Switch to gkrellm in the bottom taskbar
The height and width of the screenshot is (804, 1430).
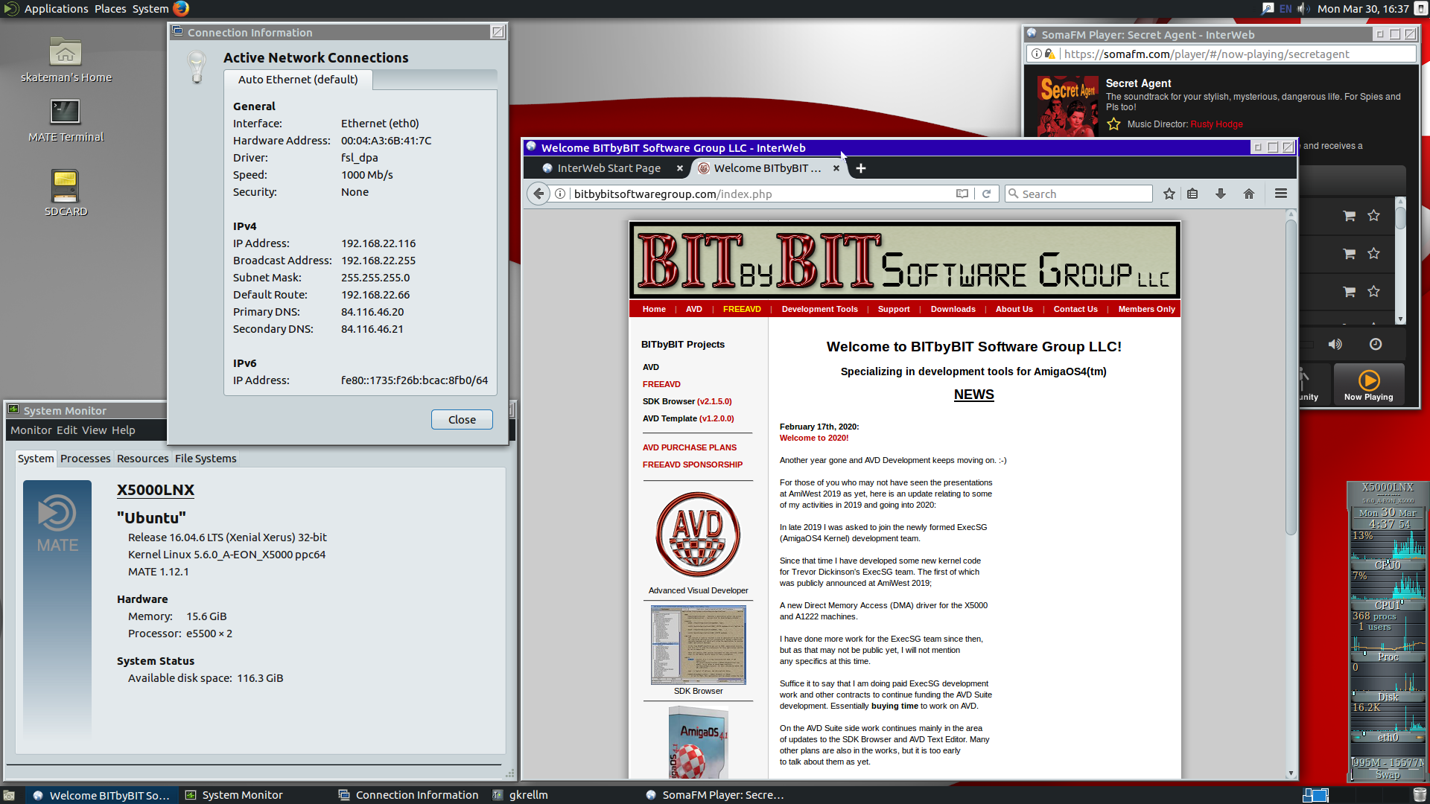(x=521, y=795)
